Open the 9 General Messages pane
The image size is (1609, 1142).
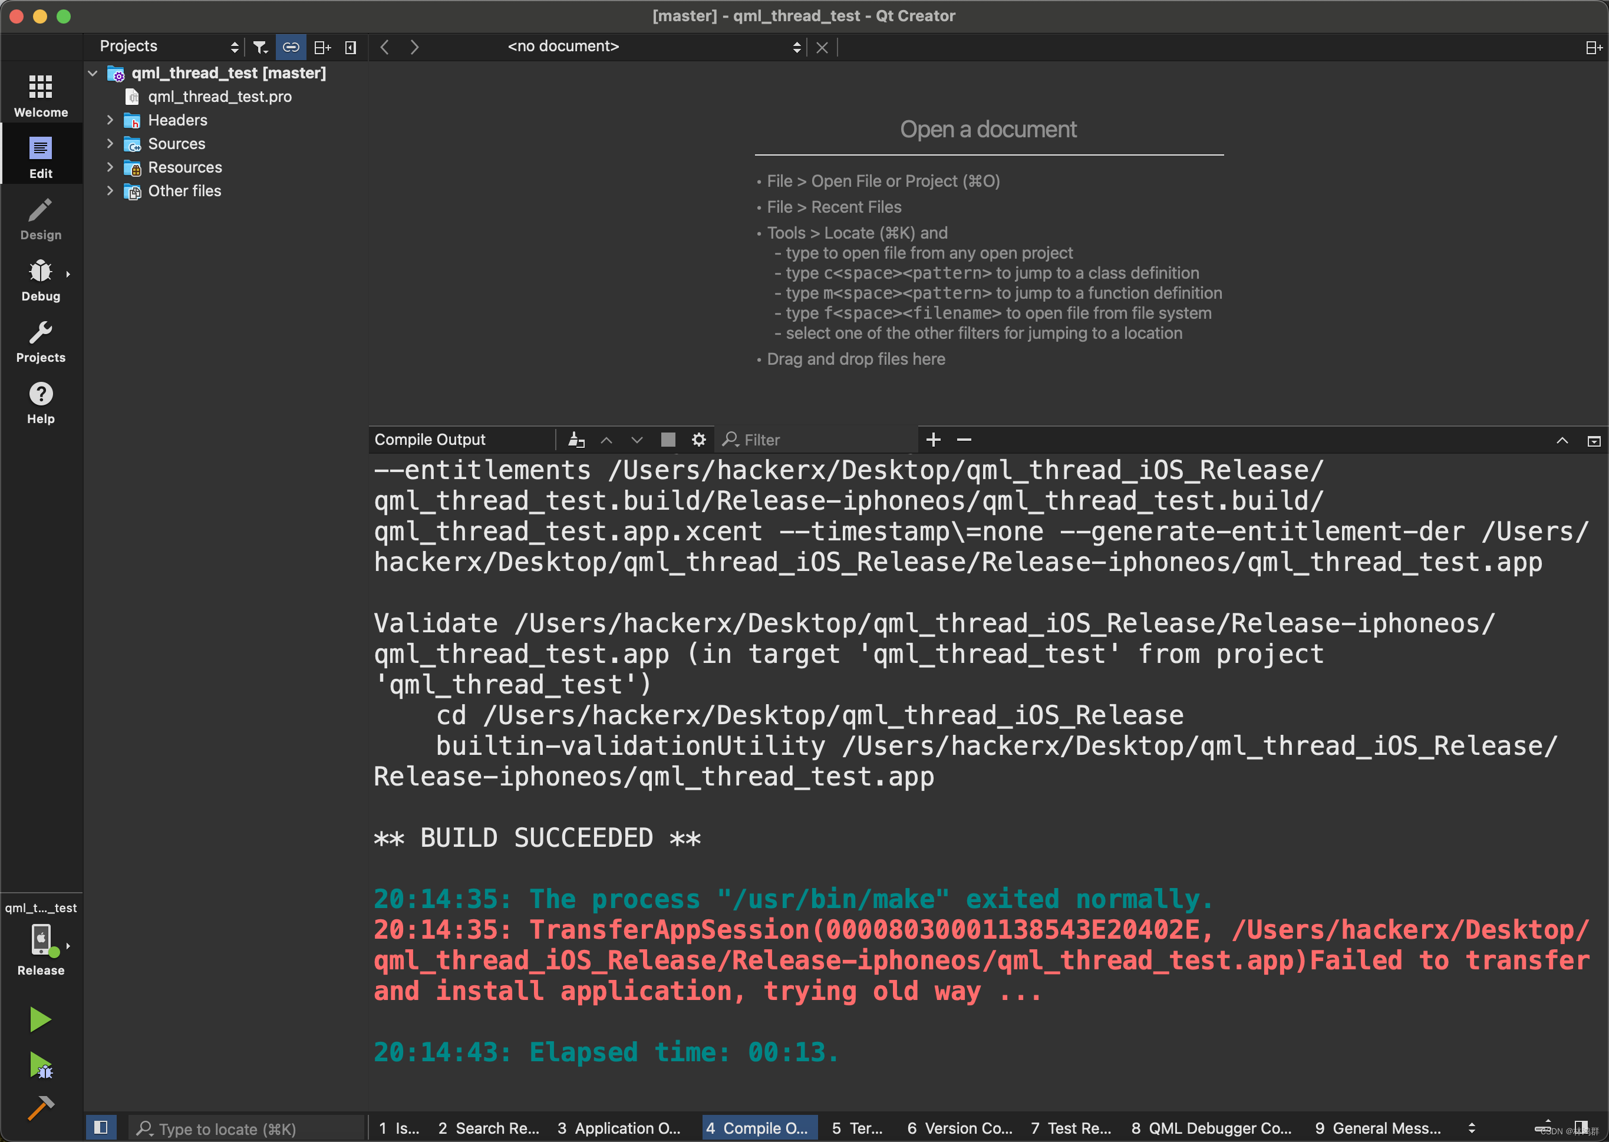[x=1377, y=1128]
